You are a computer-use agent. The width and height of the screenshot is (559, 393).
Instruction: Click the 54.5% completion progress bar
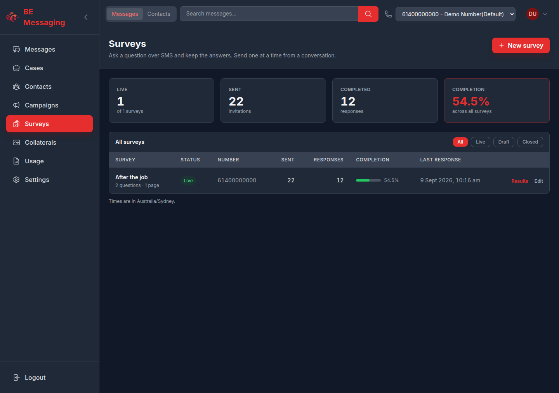(x=368, y=180)
